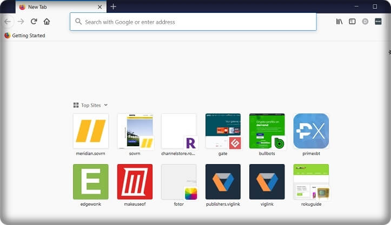Open the gate top site tile
Viewport: 391px width, 225px height.
pos(223,131)
